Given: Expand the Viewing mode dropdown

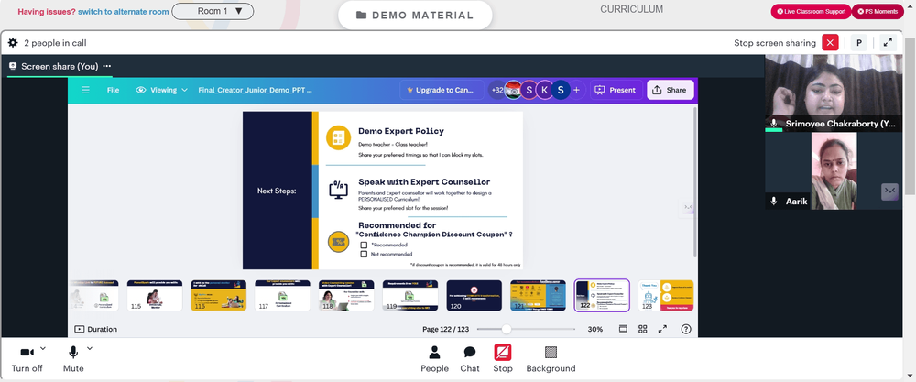Looking at the screenshot, I should click(162, 90).
